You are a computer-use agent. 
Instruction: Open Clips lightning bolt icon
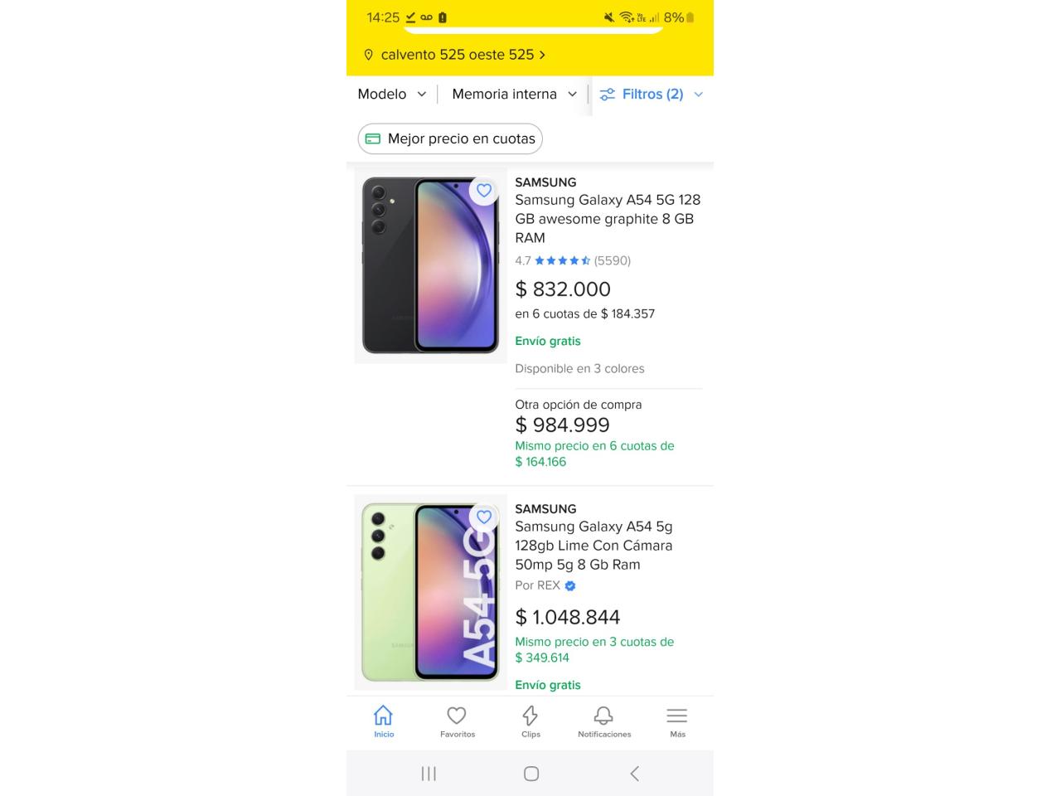coord(530,716)
